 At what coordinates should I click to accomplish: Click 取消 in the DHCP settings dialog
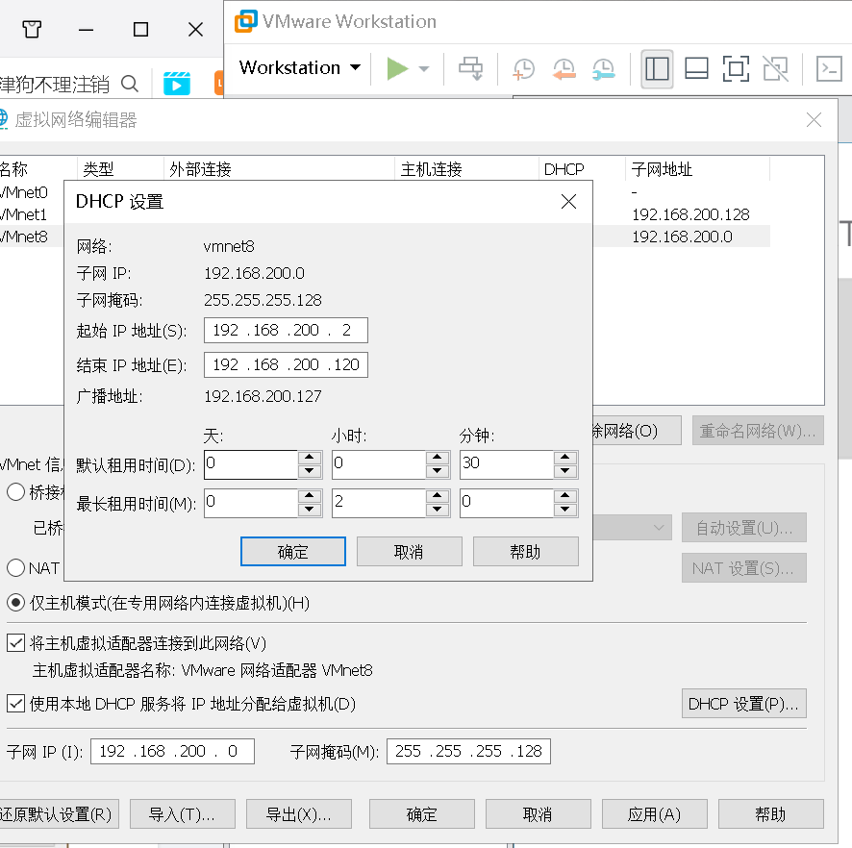coord(409,551)
